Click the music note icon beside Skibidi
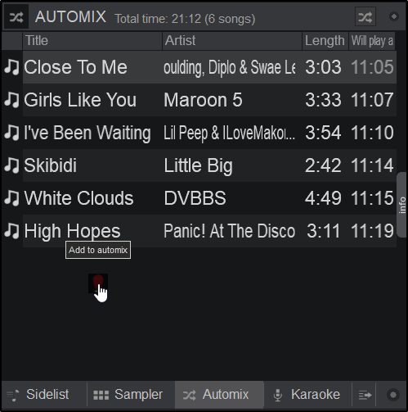Viewport: 408px width, 412px height. coord(11,165)
